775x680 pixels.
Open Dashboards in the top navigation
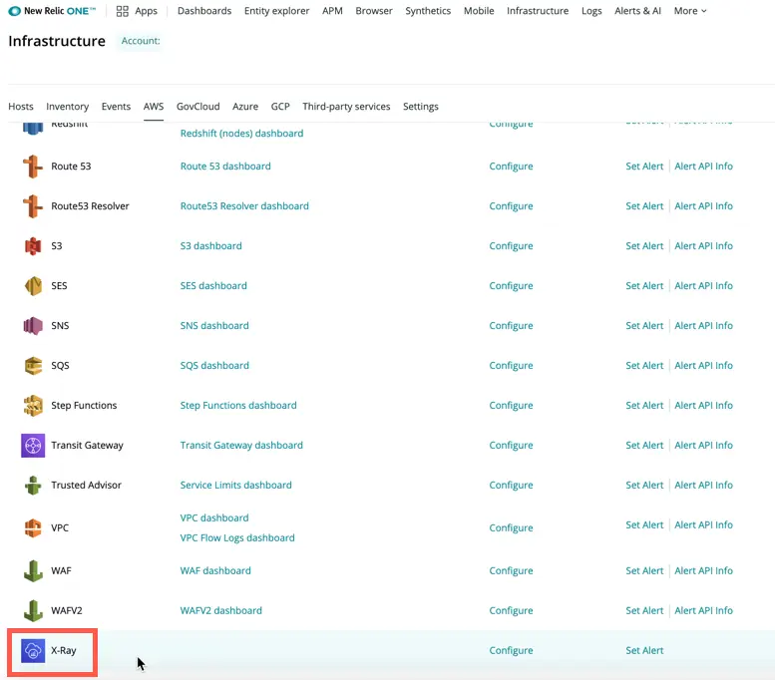(204, 11)
